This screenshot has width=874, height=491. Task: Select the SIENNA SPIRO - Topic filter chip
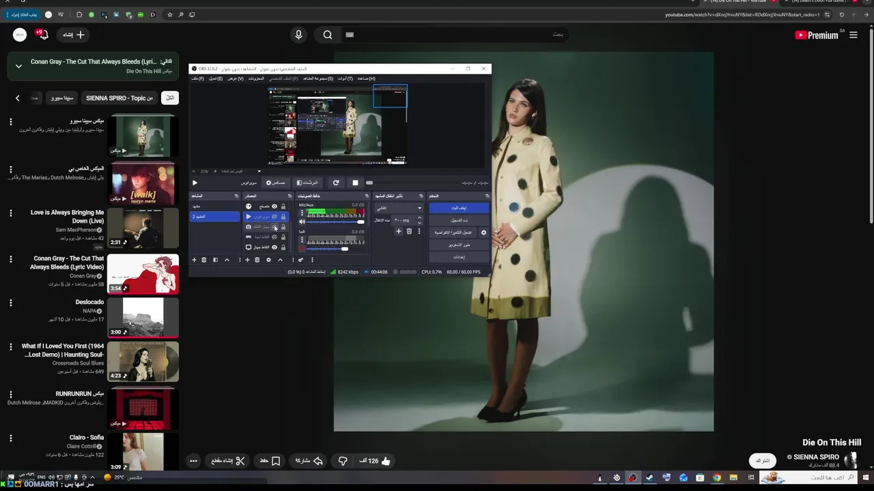(x=119, y=98)
